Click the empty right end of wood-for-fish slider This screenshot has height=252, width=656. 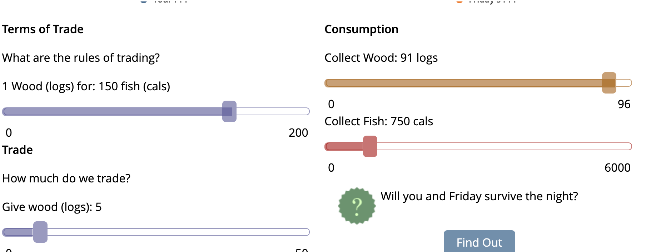tap(273, 111)
